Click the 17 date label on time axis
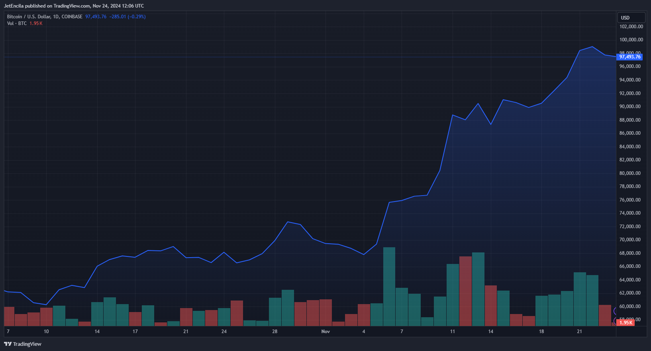Viewport: 651px width, 351px height. point(135,332)
